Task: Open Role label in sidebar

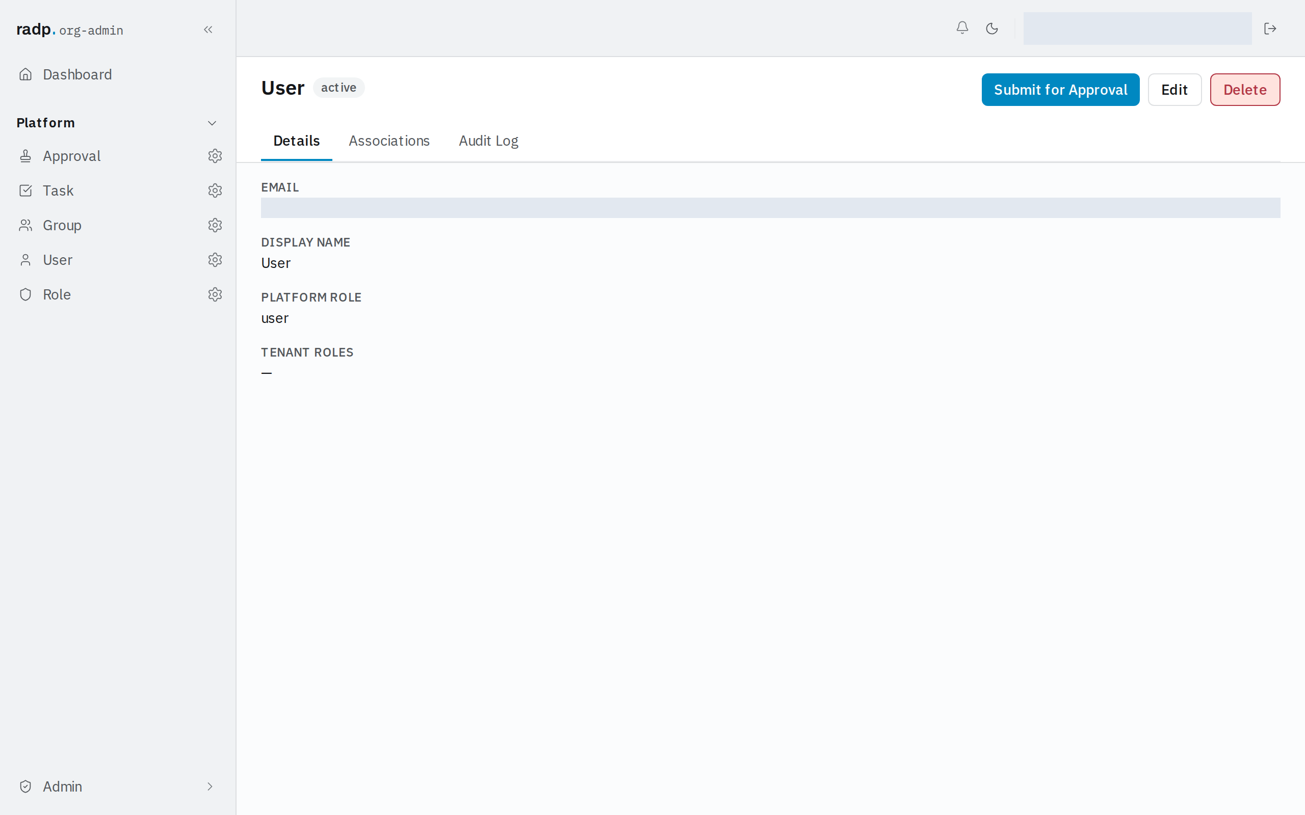Action: 57,294
